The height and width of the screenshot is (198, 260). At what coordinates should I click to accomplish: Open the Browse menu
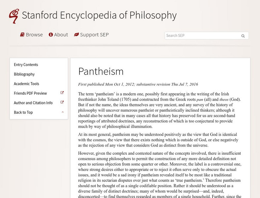click(x=34, y=35)
